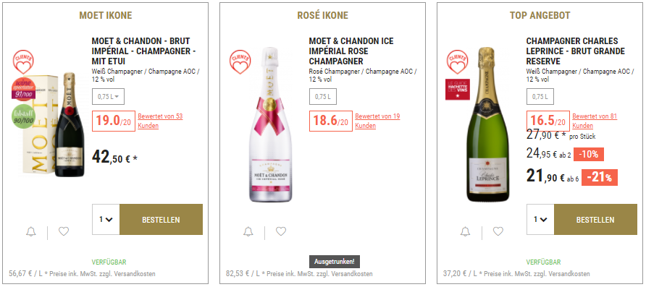Open 0,75 L size dropdown for Moet Brut
Viewport: 646px width, 287px height.
point(109,97)
